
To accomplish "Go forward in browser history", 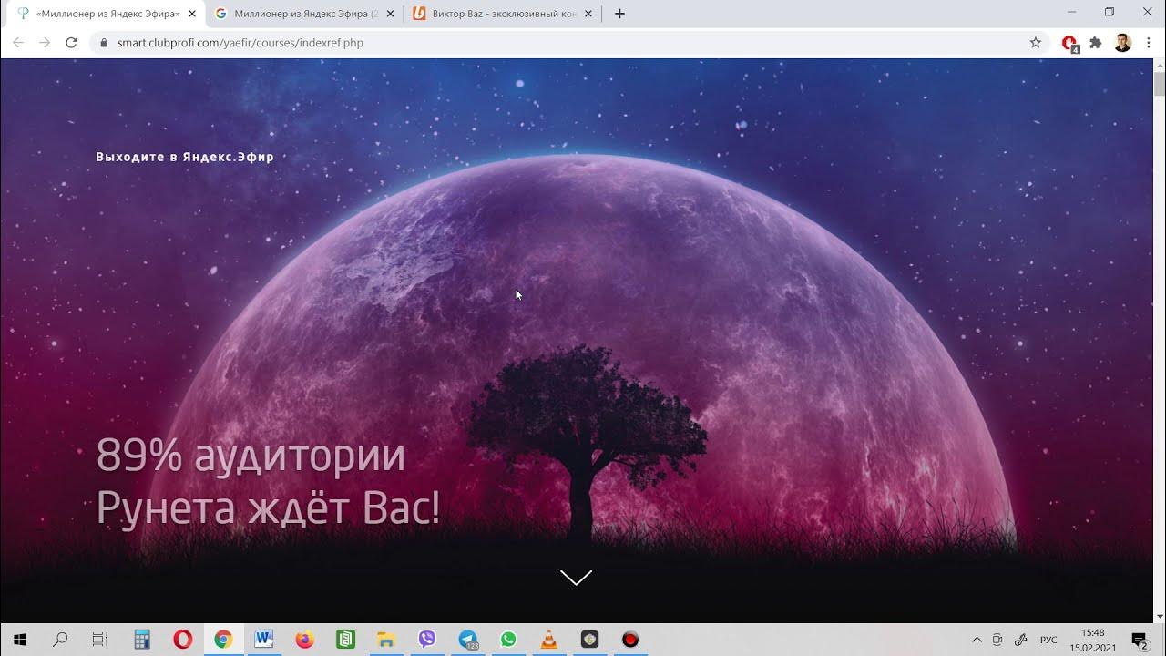I will click(x=45, y=43).
